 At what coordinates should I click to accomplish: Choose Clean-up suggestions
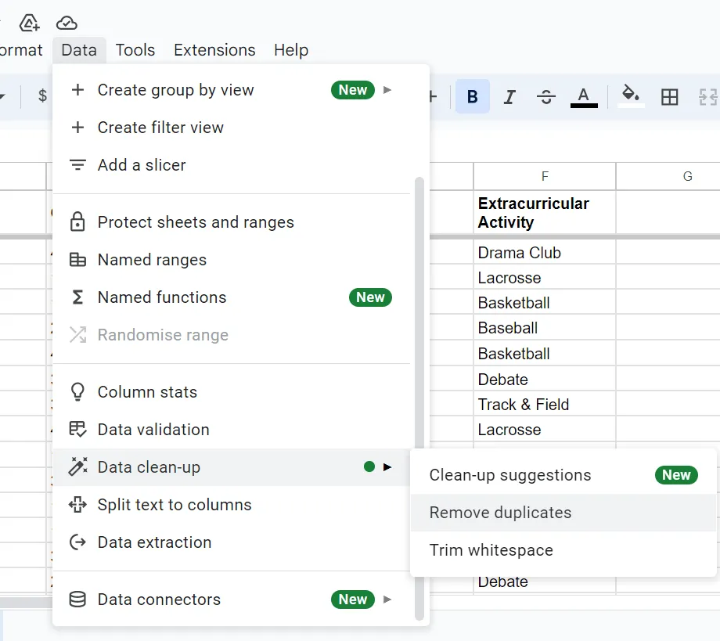tap(563, 475)
